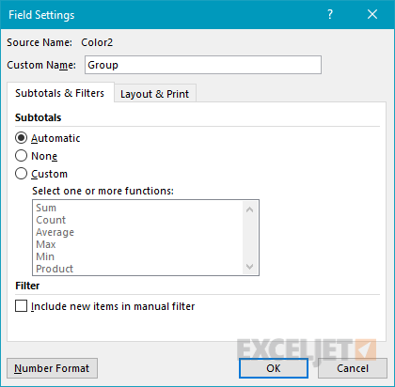The width and height of the screenshot is (395, 387).
Task: Select the Custom subtotals radio button
Action: 21,174
